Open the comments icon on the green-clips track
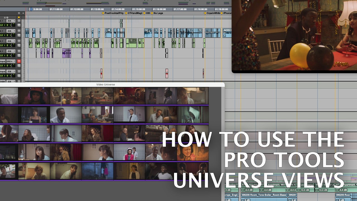Viewport: 357px width, 201px height. coord(19,46)
